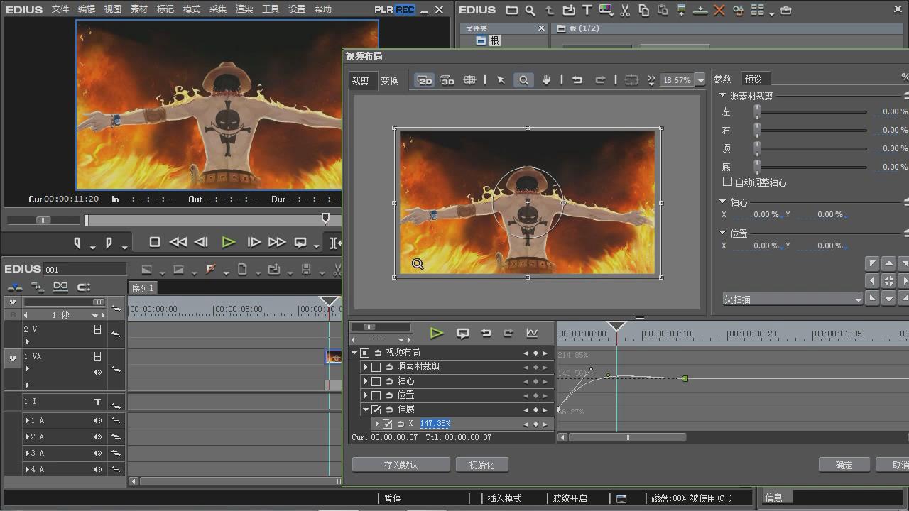Uncheck the X stretch keyframe checkbox

pyautogui.click(x=388, y=424)
